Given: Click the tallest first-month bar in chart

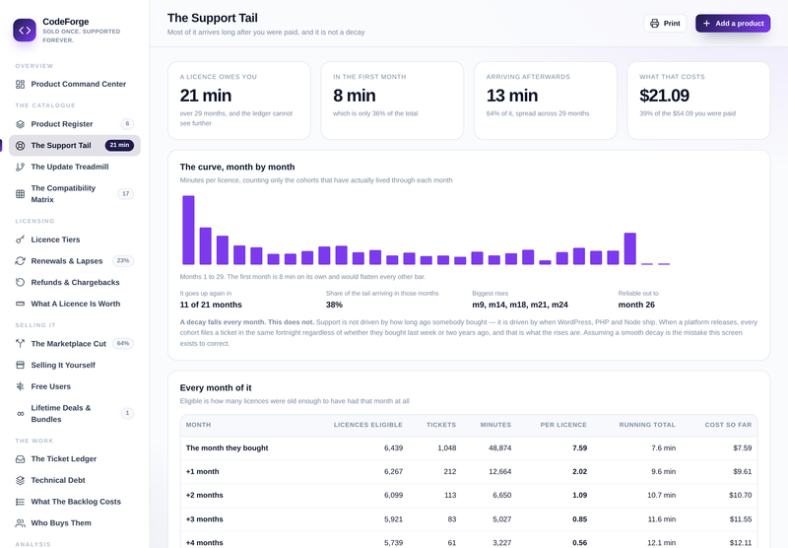Looking at the screenshot, I should pyautogui.click(x=188, y=231).
